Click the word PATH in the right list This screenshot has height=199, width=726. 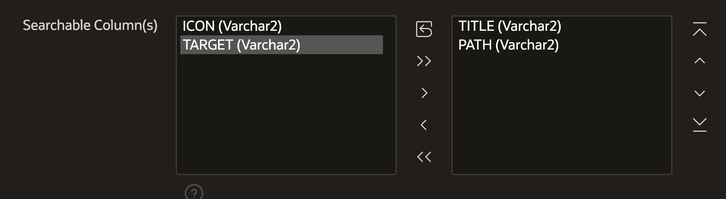[x=475, y=45]
